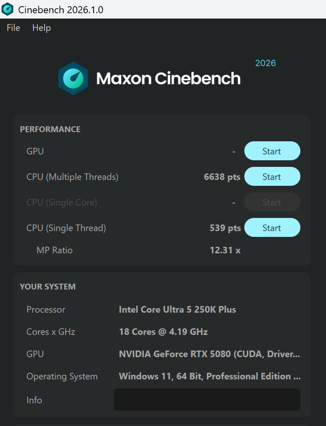Screen dimensions: 326x426
Task: Open the Help menu
Action: point(41,28)
